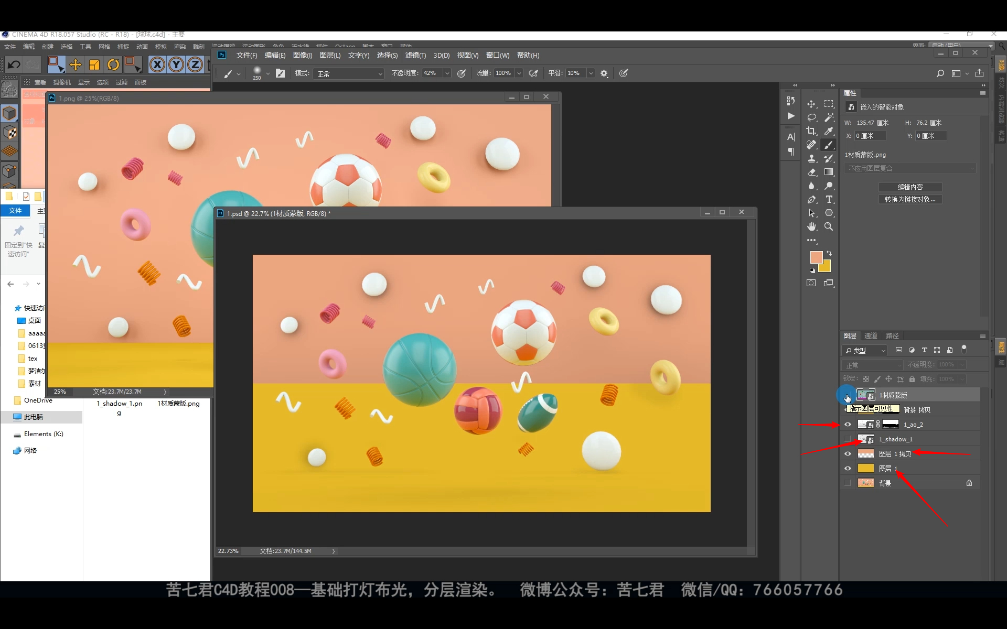Select the Spot Healing Brush tool
Screen dimensions: 1007x629
(811, 145)
